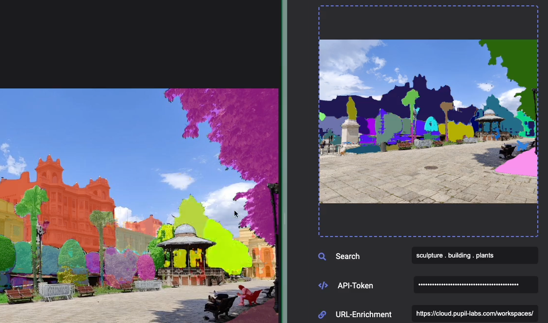Viewport: 548px width, 323px height.
Task: Click the gazebo dome in the left image
Action: (185, 231)
